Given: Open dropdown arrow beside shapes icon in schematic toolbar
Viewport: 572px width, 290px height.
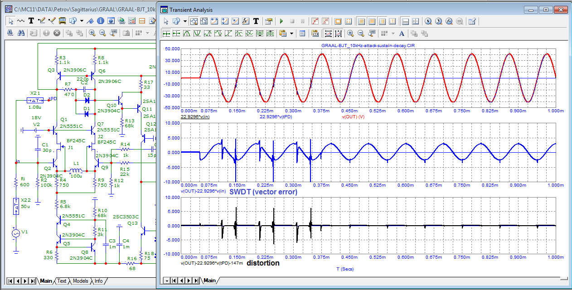Looking at the screenshot, I should [82, 21].
